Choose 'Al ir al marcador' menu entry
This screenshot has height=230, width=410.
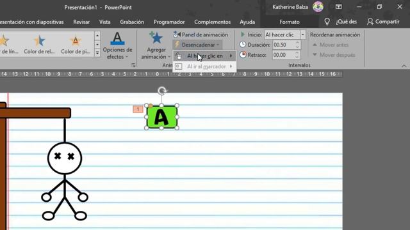[x=204, y=66]
